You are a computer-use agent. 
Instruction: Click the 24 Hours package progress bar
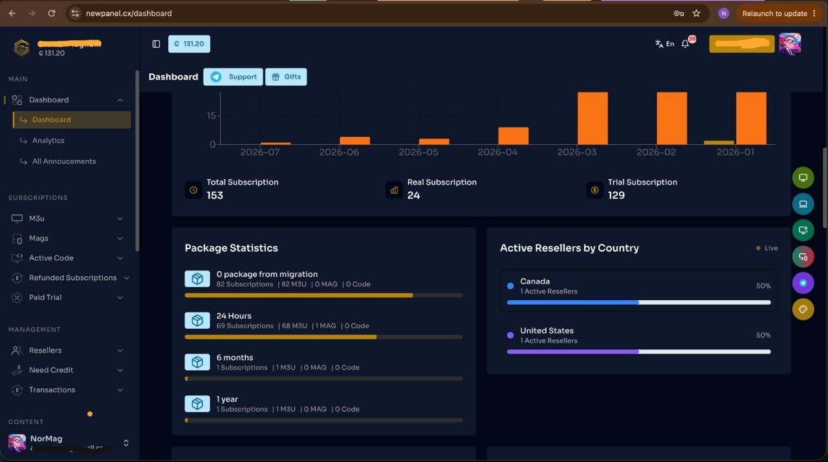pyautogui.click(x=323, y=336)
